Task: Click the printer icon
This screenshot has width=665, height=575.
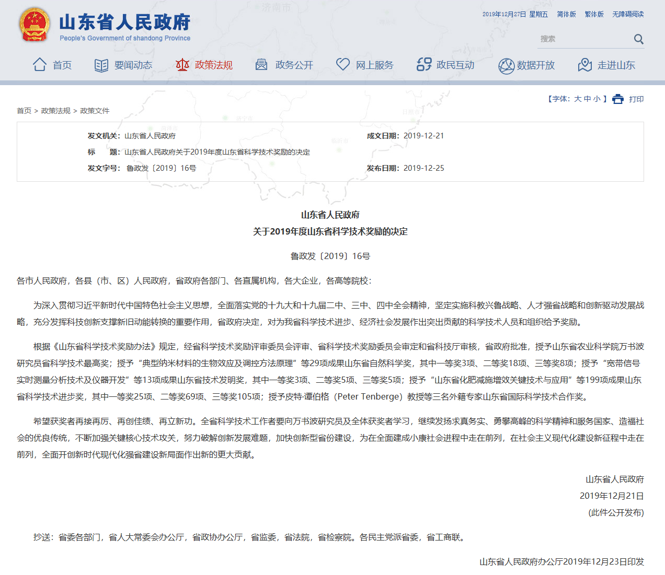Action: point(618,99)
